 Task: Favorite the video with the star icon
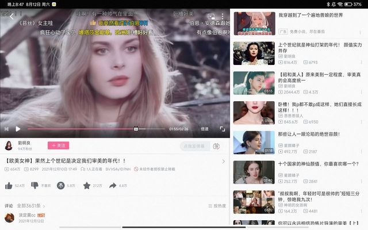click(x=87, y=186)
